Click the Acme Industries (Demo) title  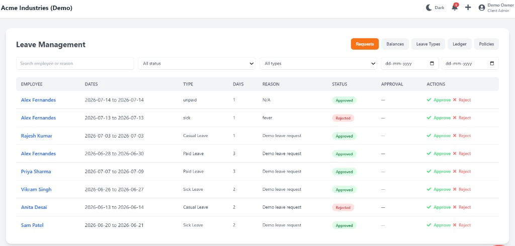[x=37, y=8]
